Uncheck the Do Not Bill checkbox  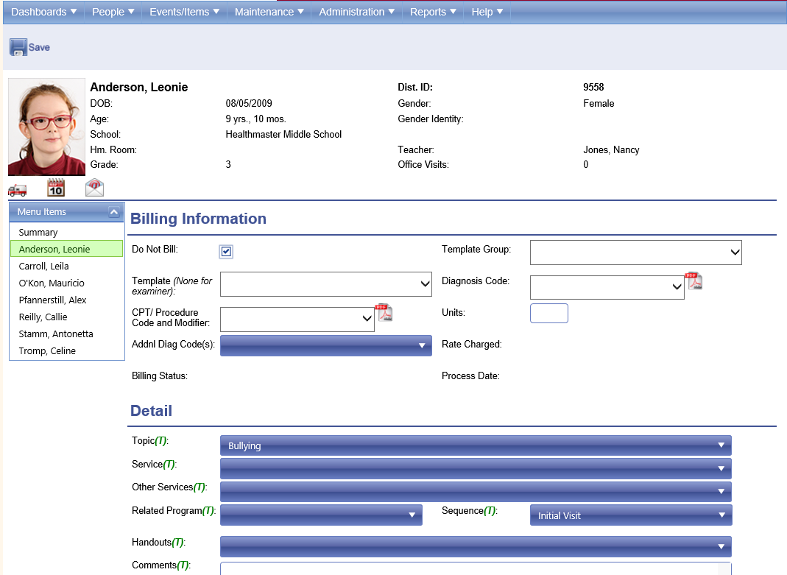226,252
